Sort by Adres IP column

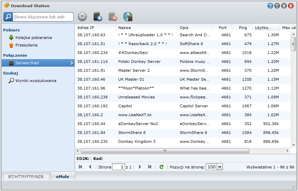click(95, 28)
